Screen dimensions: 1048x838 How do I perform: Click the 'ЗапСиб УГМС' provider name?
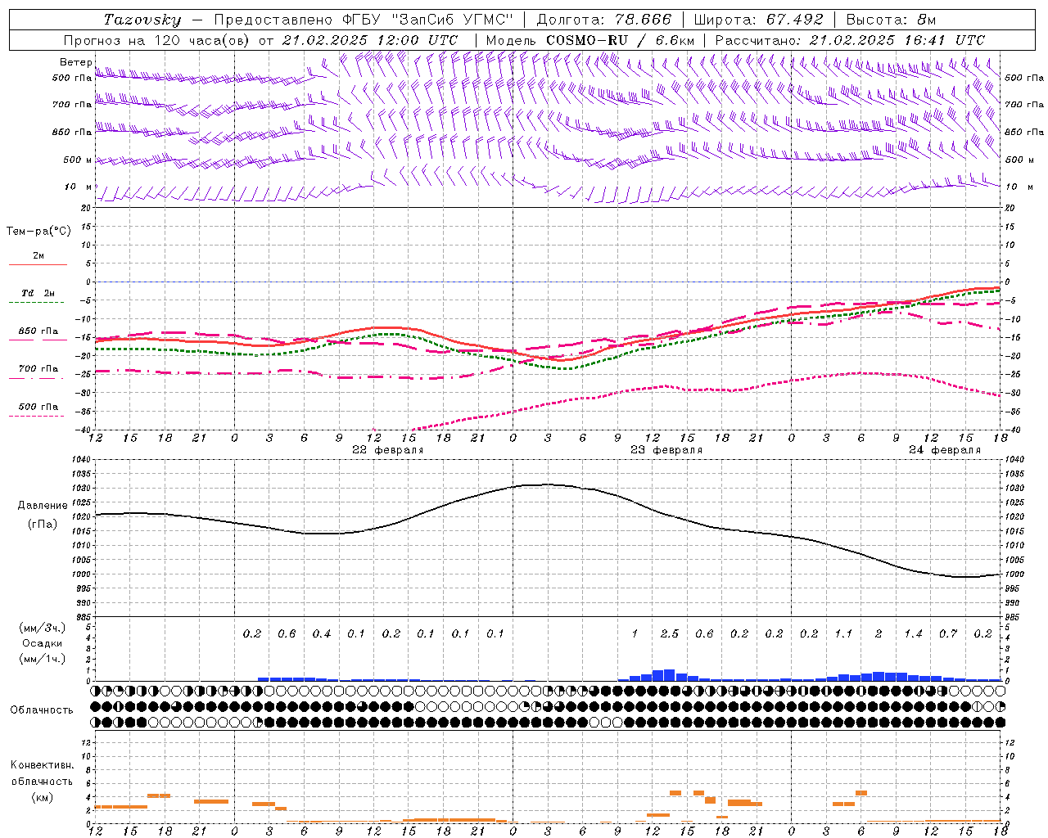[x=453, y=20]
